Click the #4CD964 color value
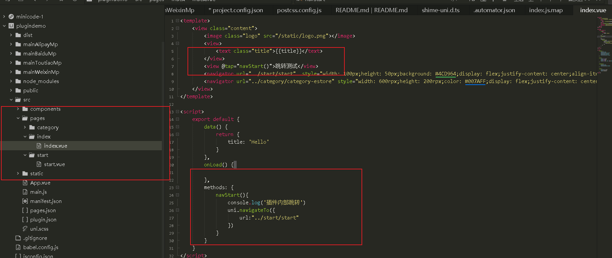The height and width of the screenshot is (258, 612). (445, 74)
